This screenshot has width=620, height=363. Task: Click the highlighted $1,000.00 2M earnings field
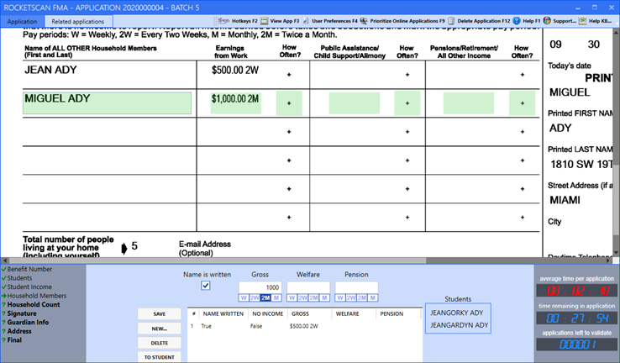236,103
